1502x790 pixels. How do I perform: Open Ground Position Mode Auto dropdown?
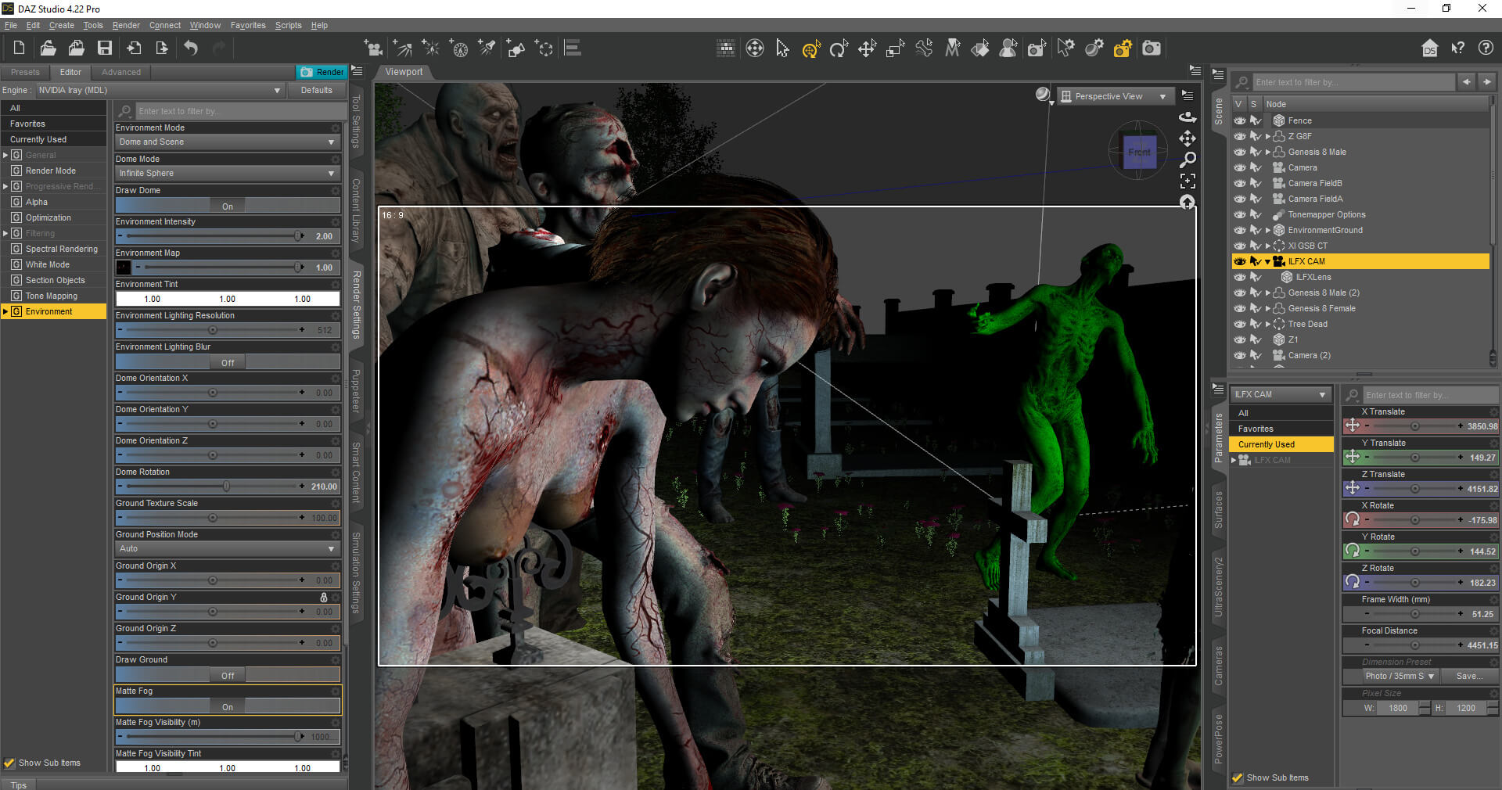click(x=228, y=548)
